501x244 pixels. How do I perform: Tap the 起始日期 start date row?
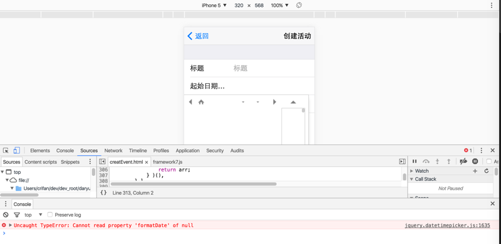pos(249,86)
